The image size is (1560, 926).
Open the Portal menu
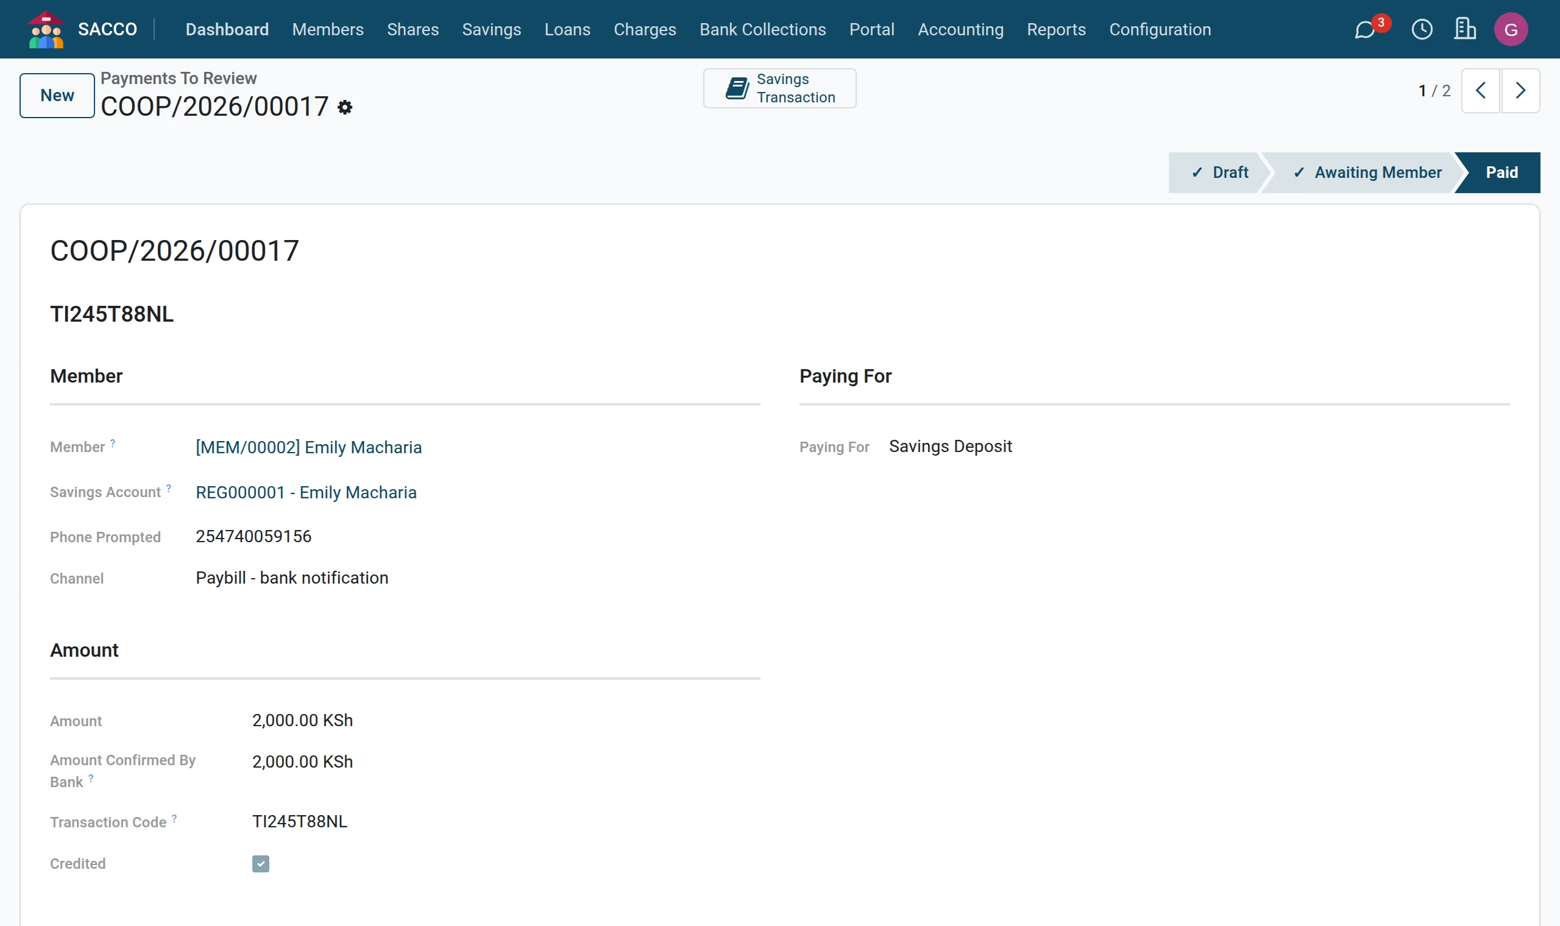point(872,29)
